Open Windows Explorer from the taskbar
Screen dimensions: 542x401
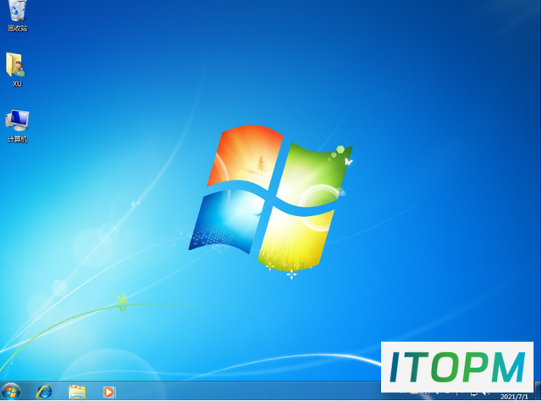click(x=77, y=392)
